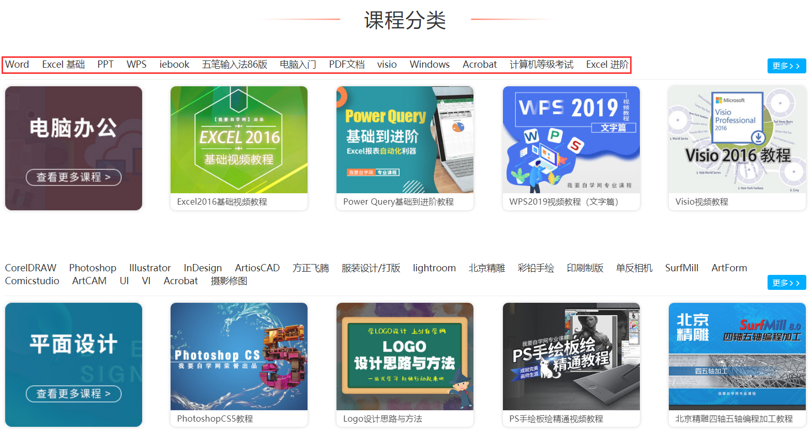Open PS手绘板绘精通视频教程 title
Viewport: 812px width, 433px height.
click(x=556, y=419)
